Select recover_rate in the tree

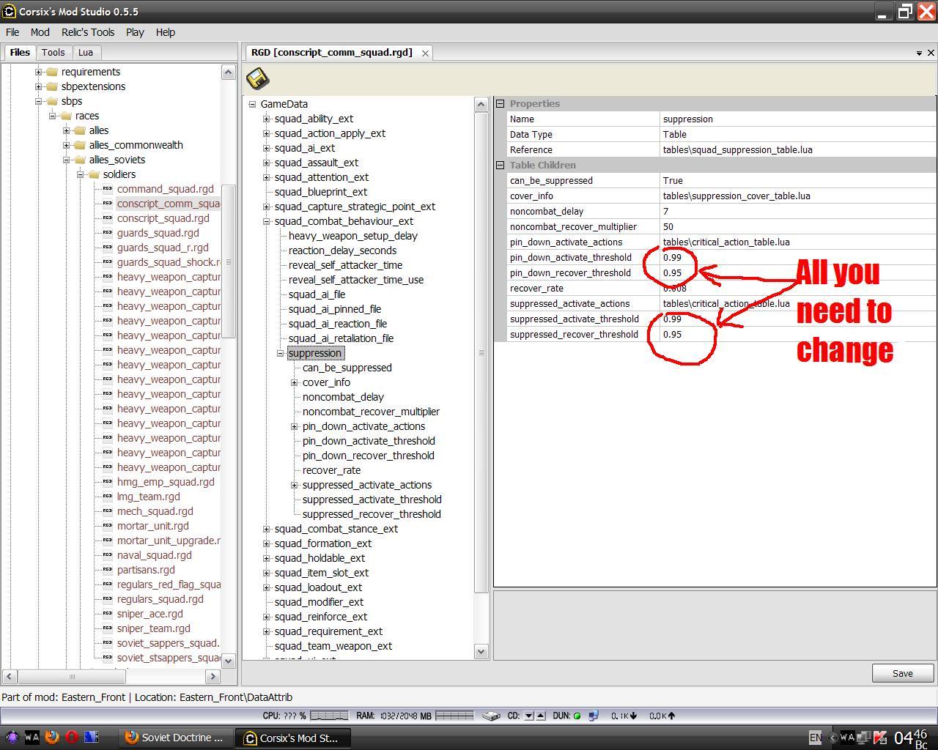click(331, 470)
